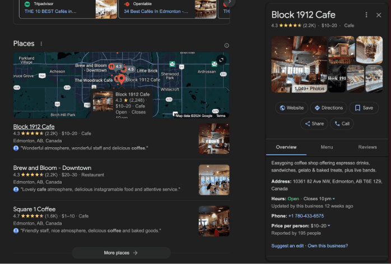Call Block 1912 Cafe
Screen dimensions: 391x264
342,124
